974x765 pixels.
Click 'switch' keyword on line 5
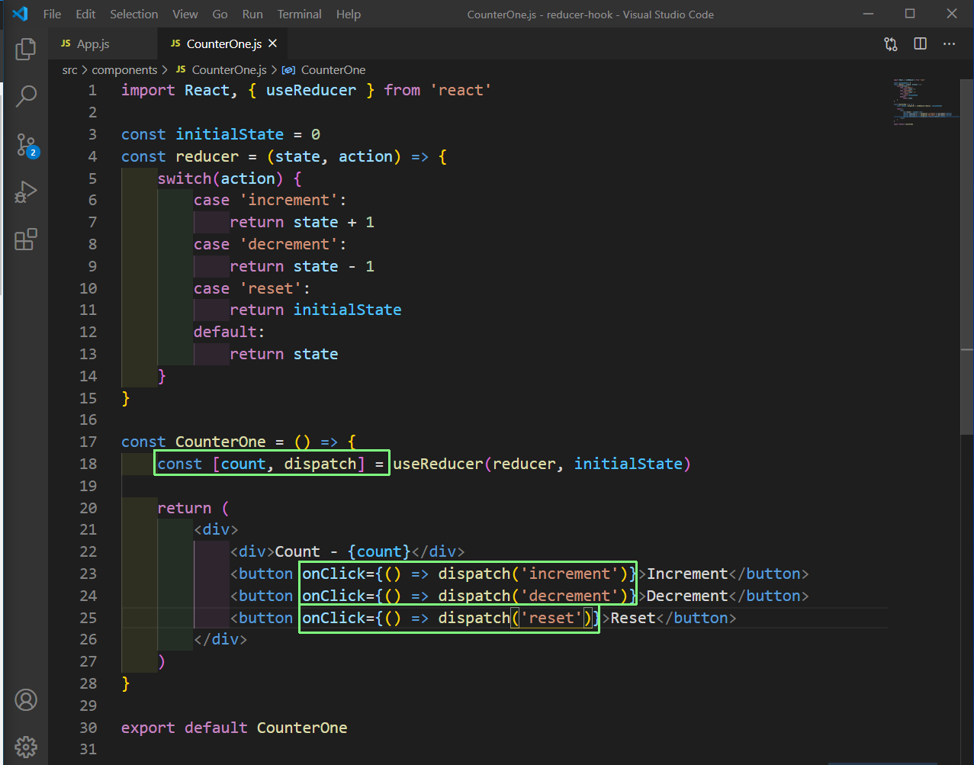point(185,178)
